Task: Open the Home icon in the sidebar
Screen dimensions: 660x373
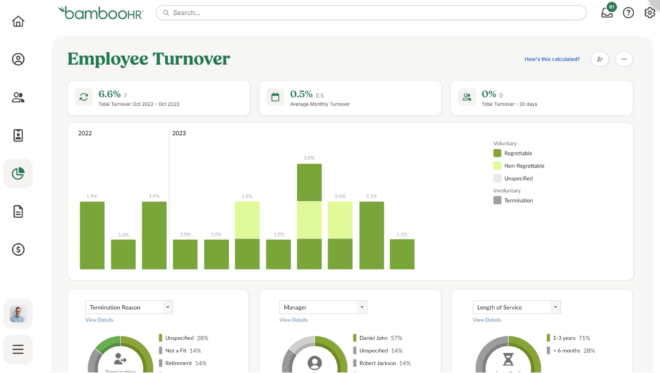Action: click(18, 21)
